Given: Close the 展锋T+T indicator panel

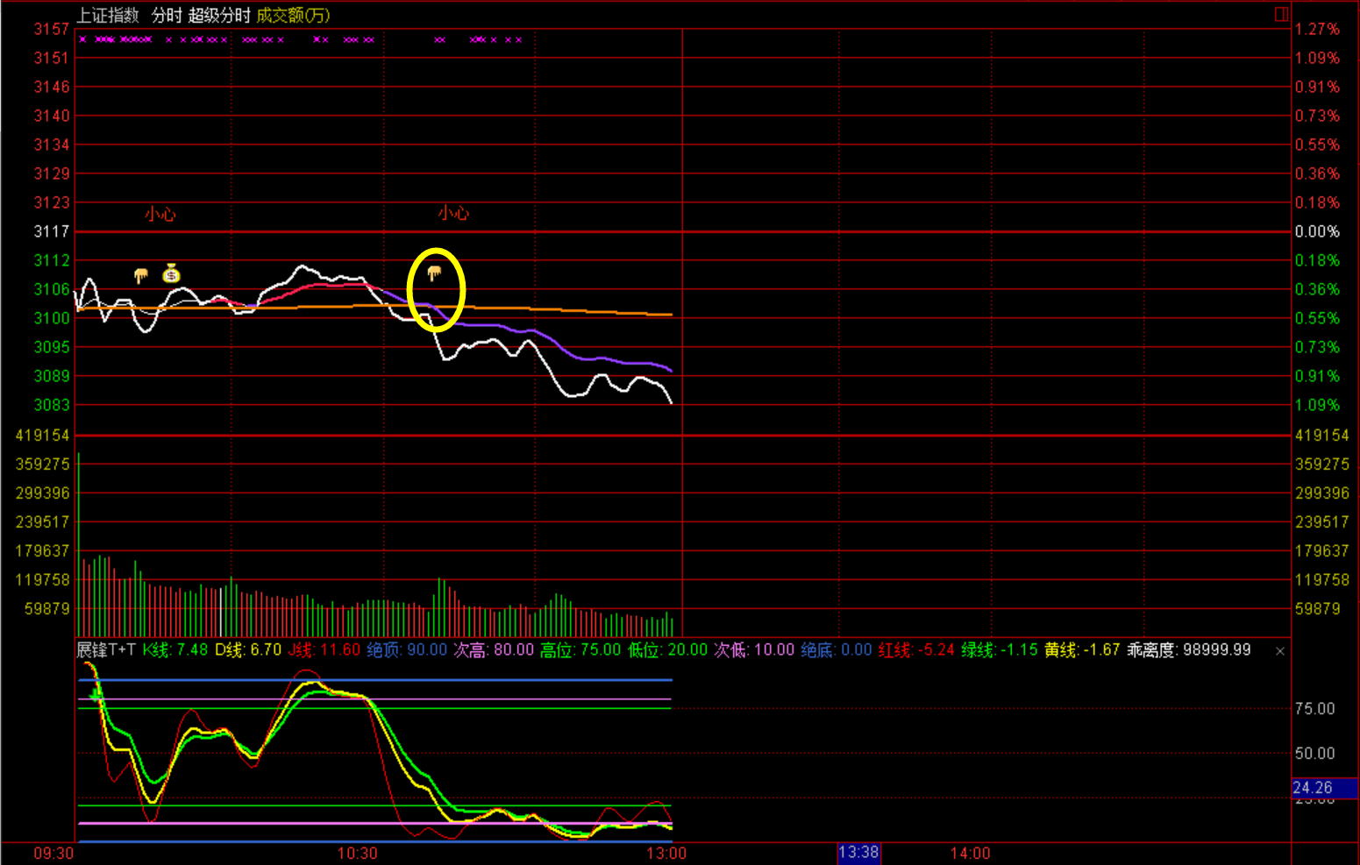Looking at the screenshot, I should [1280, 650].
